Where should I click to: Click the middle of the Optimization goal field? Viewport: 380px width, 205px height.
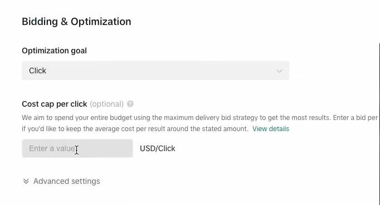click(x=155, y=71)
